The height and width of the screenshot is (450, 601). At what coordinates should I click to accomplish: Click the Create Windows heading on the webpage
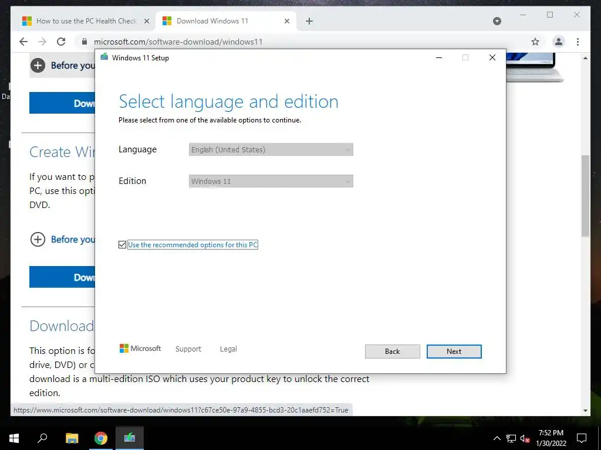coord(62,152)
